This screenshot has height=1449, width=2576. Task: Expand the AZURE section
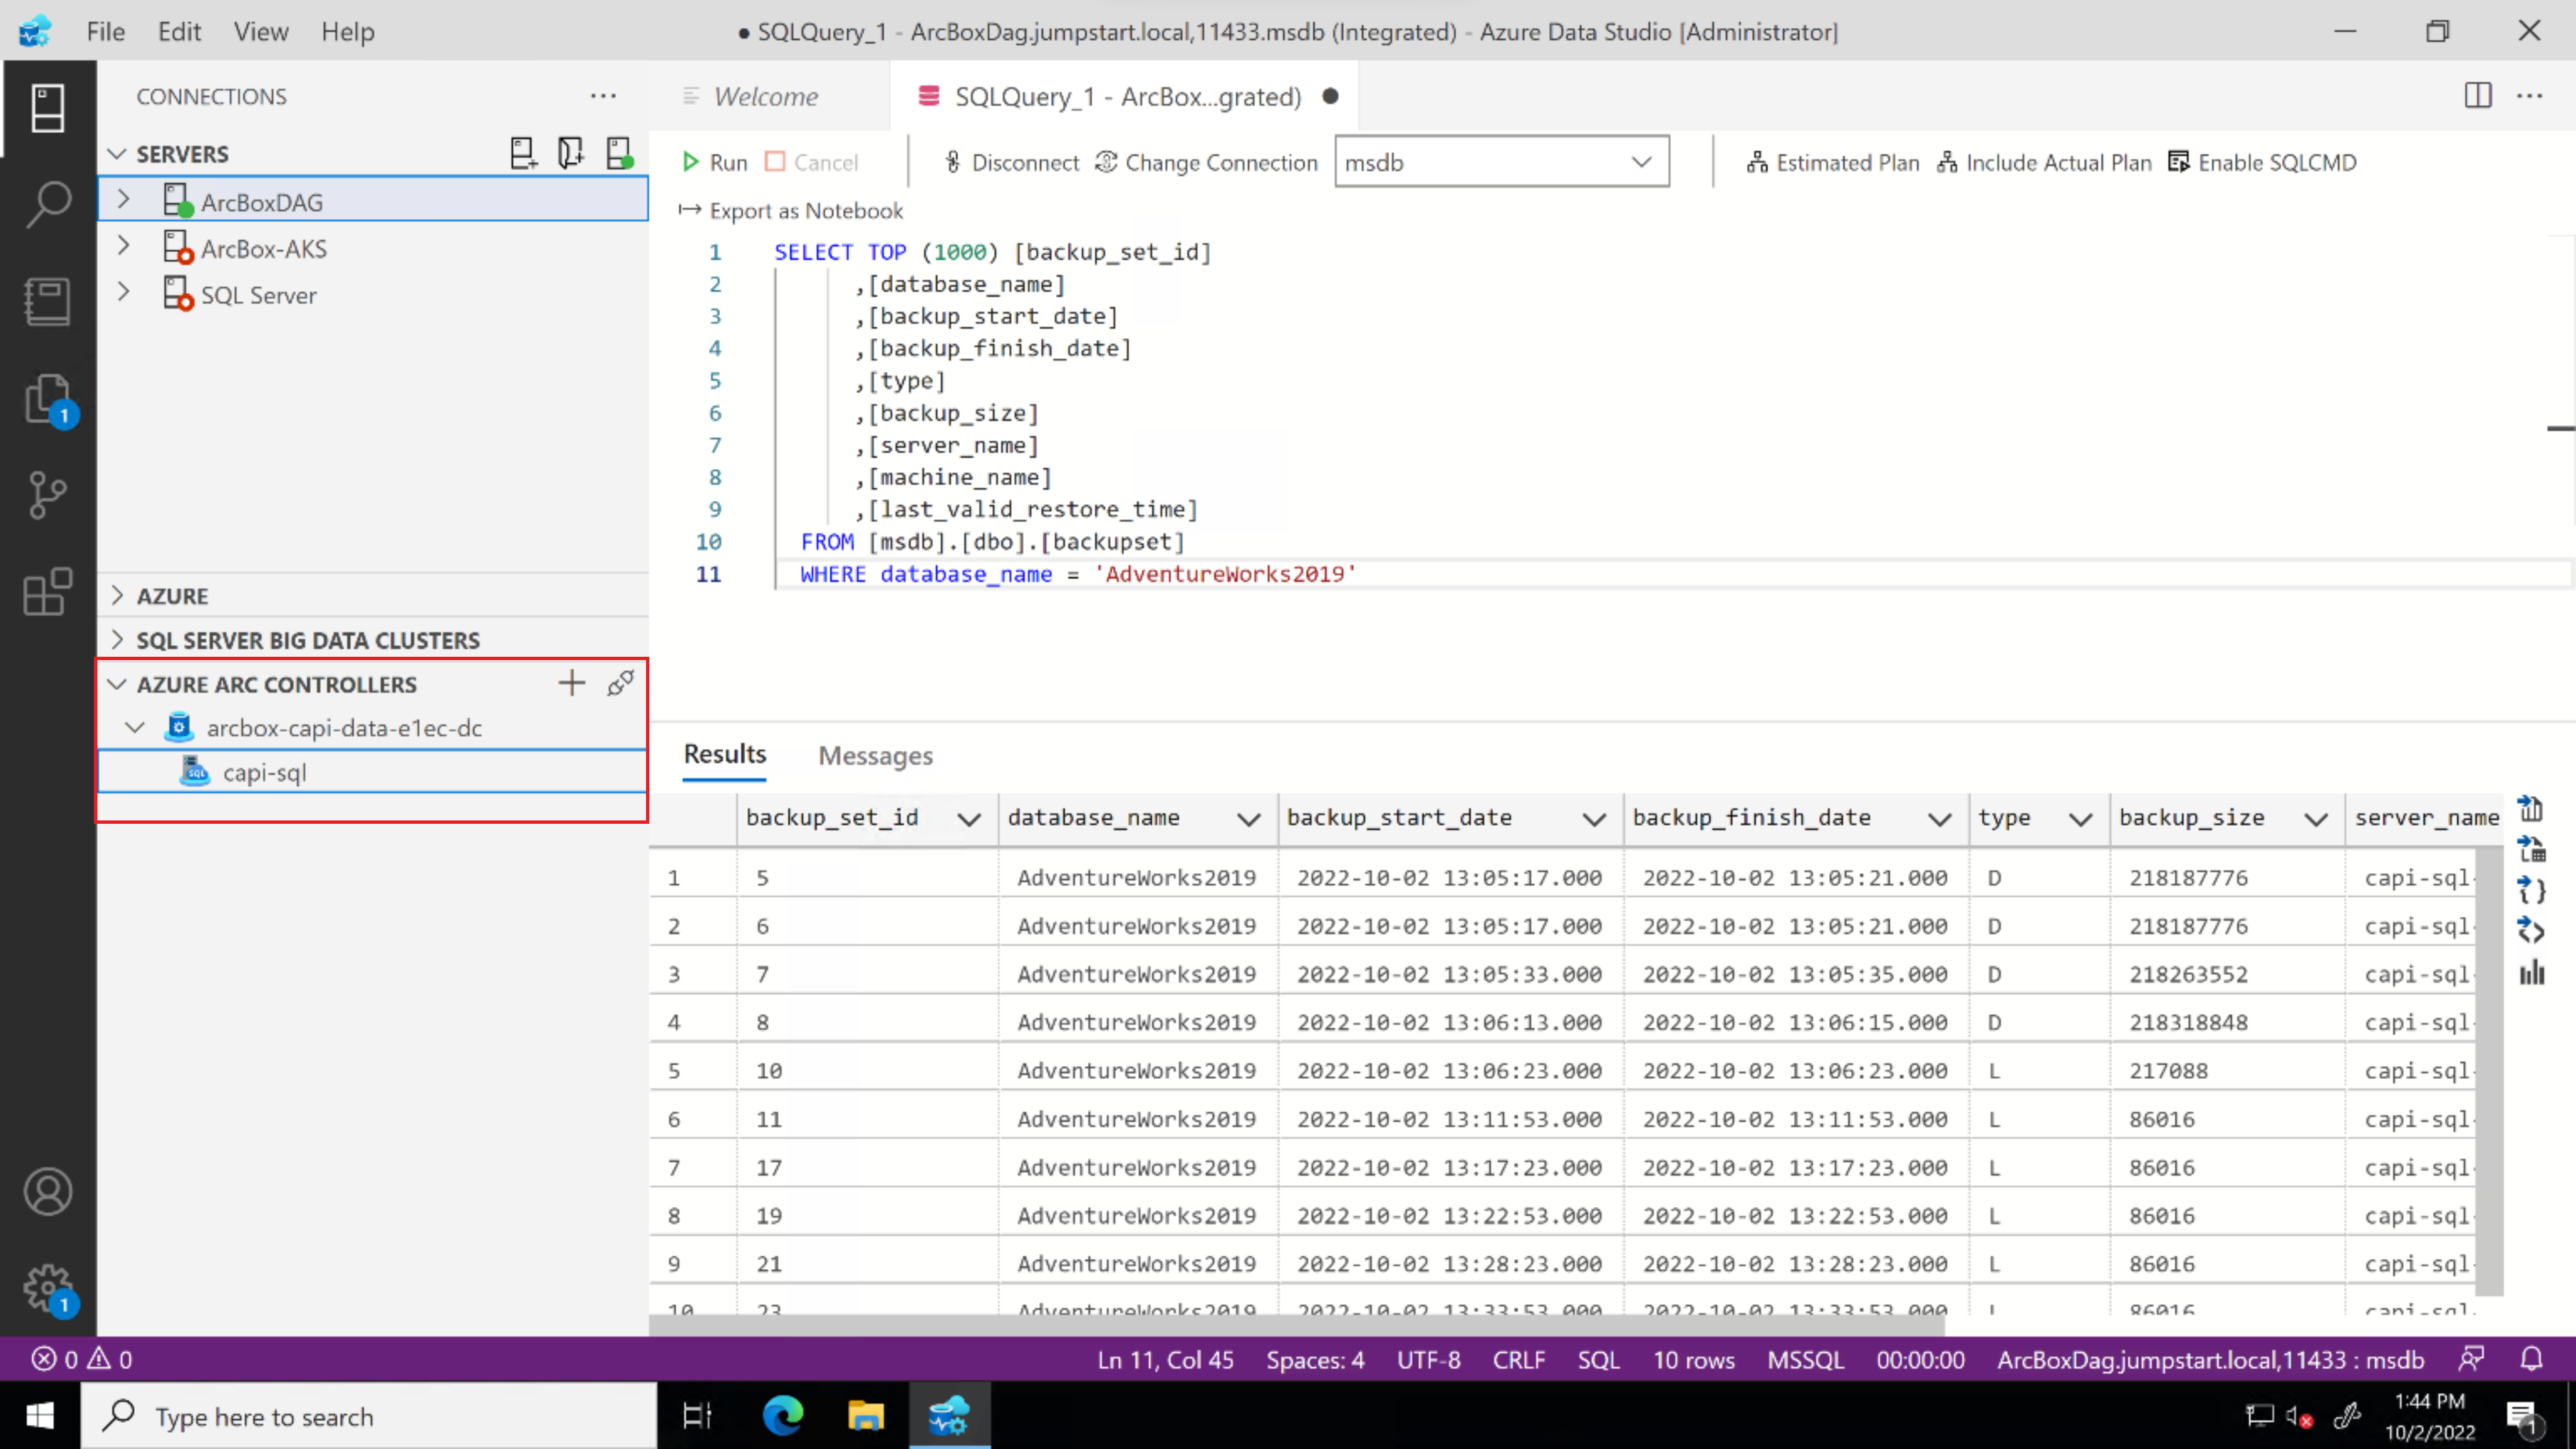pyautogui.click(x=118, y=596)
